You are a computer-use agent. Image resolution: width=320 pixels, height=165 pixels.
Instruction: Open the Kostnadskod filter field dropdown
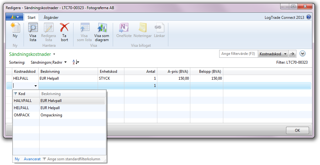[x=273, y=54]
